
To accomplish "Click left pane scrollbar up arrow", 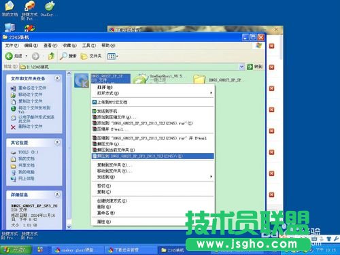I will pyautogui.click(x=69, y=73).
